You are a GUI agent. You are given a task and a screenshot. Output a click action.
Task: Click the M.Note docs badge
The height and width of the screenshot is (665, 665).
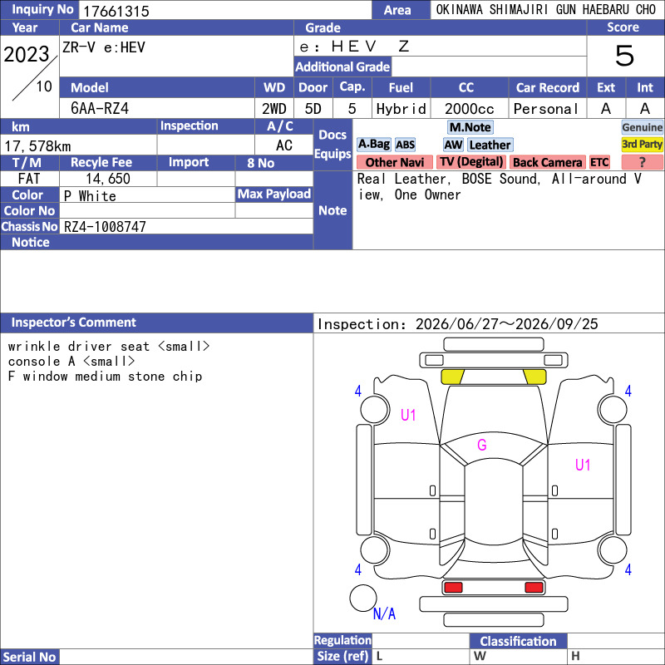click(x=470, y=127)
